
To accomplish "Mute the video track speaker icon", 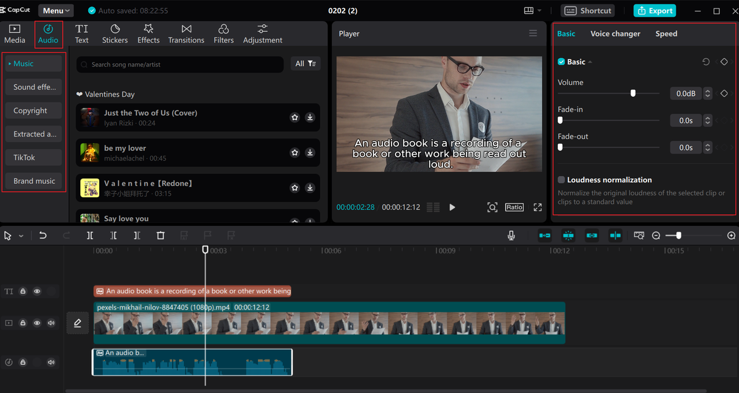I will (51, 323).
